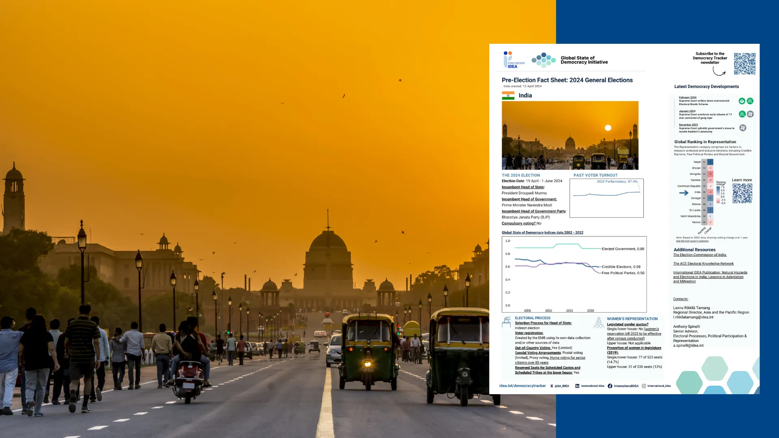Screen dimensions: 779x438
Task: Click India row label in ranking chart
Action: (x=697, y=192)
